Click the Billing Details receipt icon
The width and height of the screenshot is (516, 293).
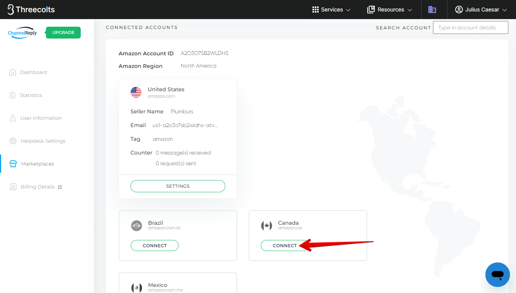[x=13, y=187]
